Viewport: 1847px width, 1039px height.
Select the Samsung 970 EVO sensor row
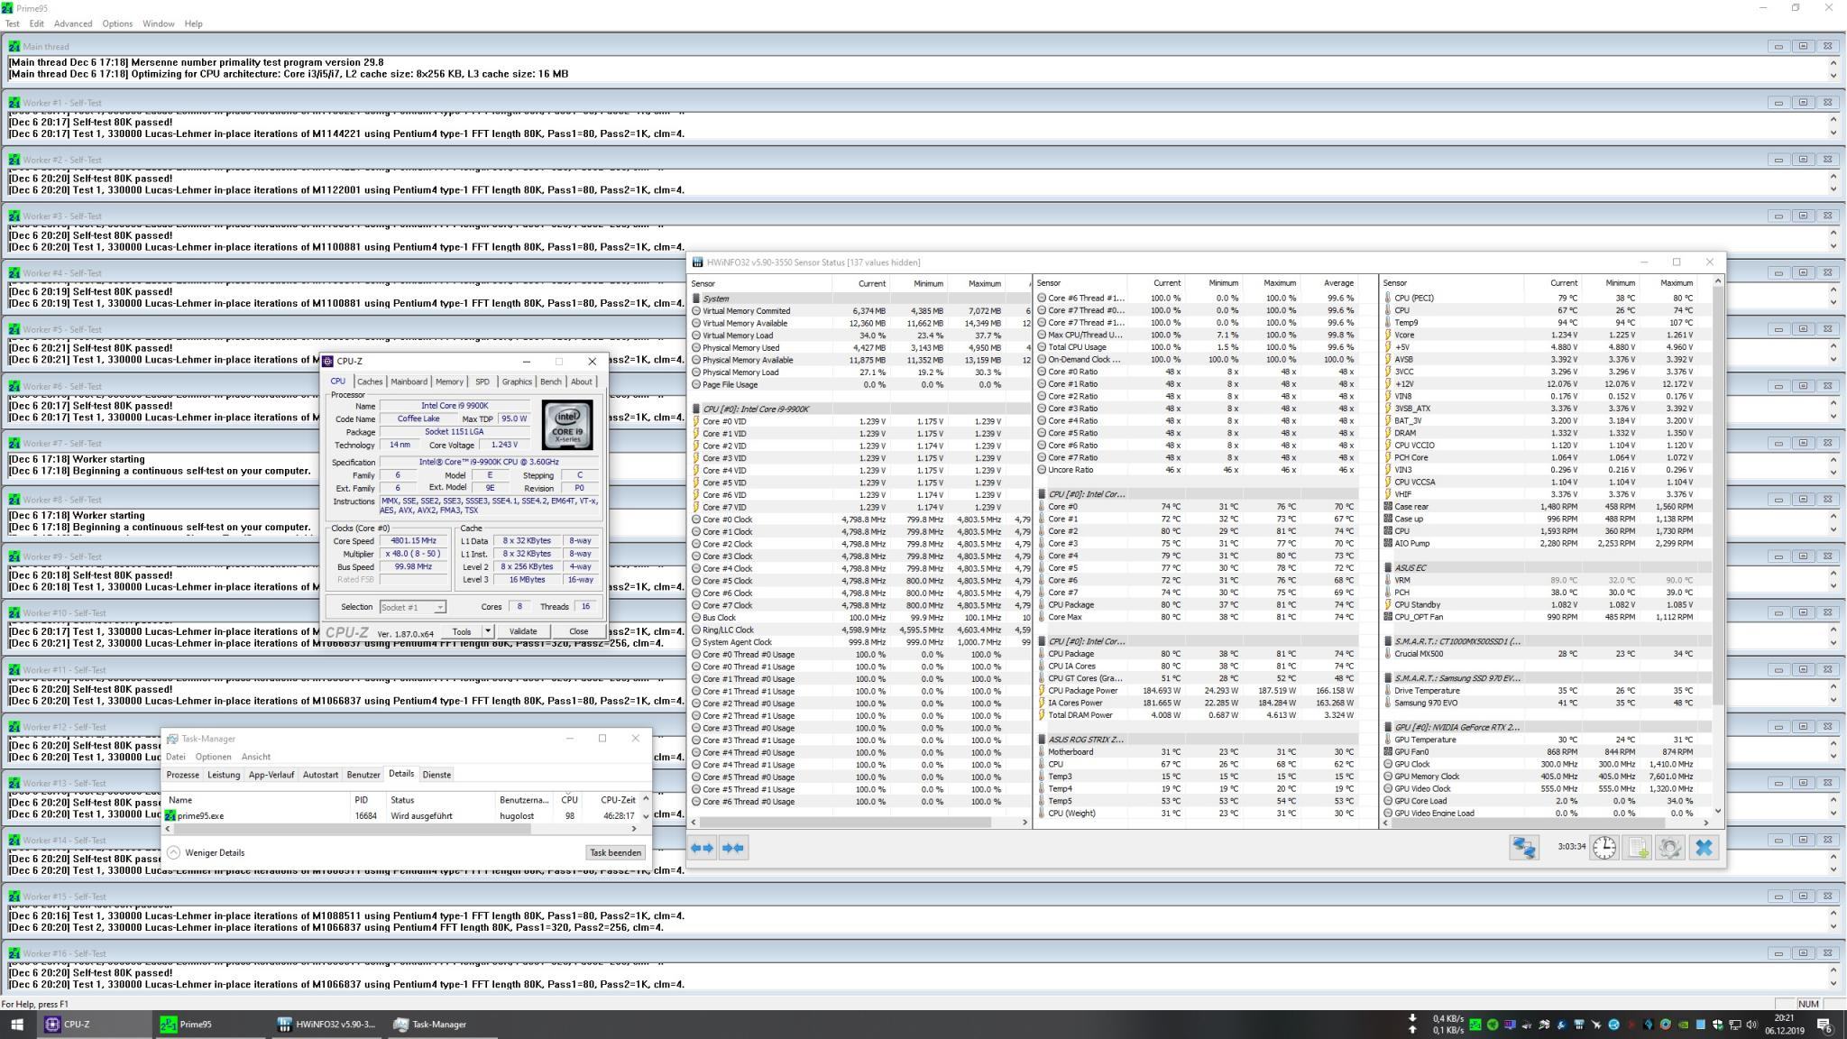[x=1546, y=703]
